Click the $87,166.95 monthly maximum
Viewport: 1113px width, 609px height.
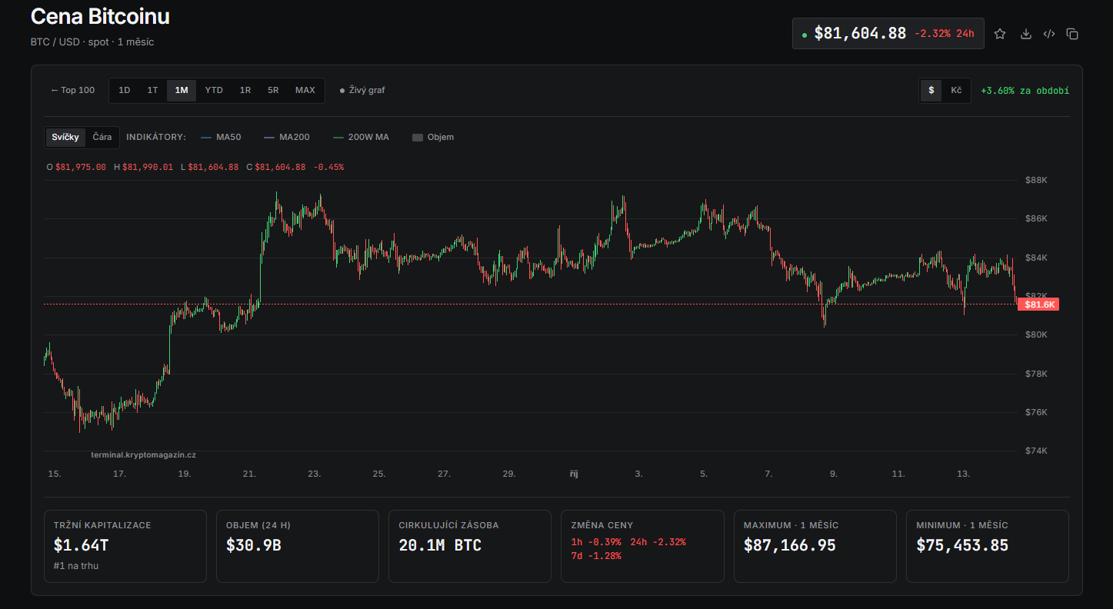[790, 545]
